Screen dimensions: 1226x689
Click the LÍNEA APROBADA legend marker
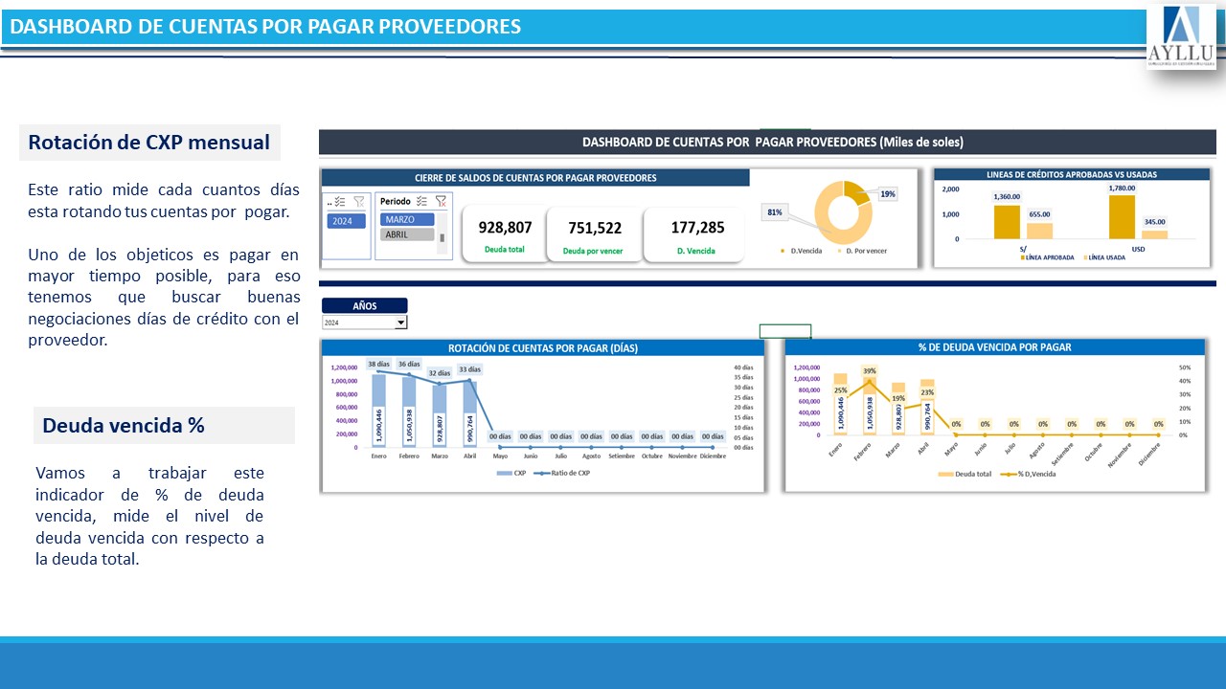click(1021, 257)
